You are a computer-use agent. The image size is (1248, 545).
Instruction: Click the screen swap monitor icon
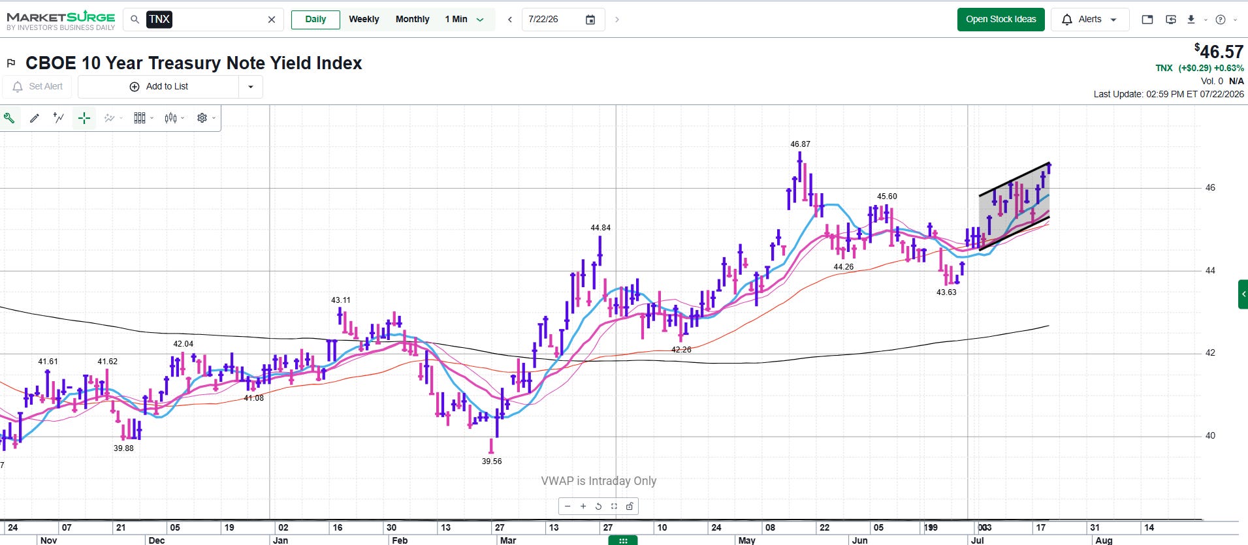[1171, 20]
